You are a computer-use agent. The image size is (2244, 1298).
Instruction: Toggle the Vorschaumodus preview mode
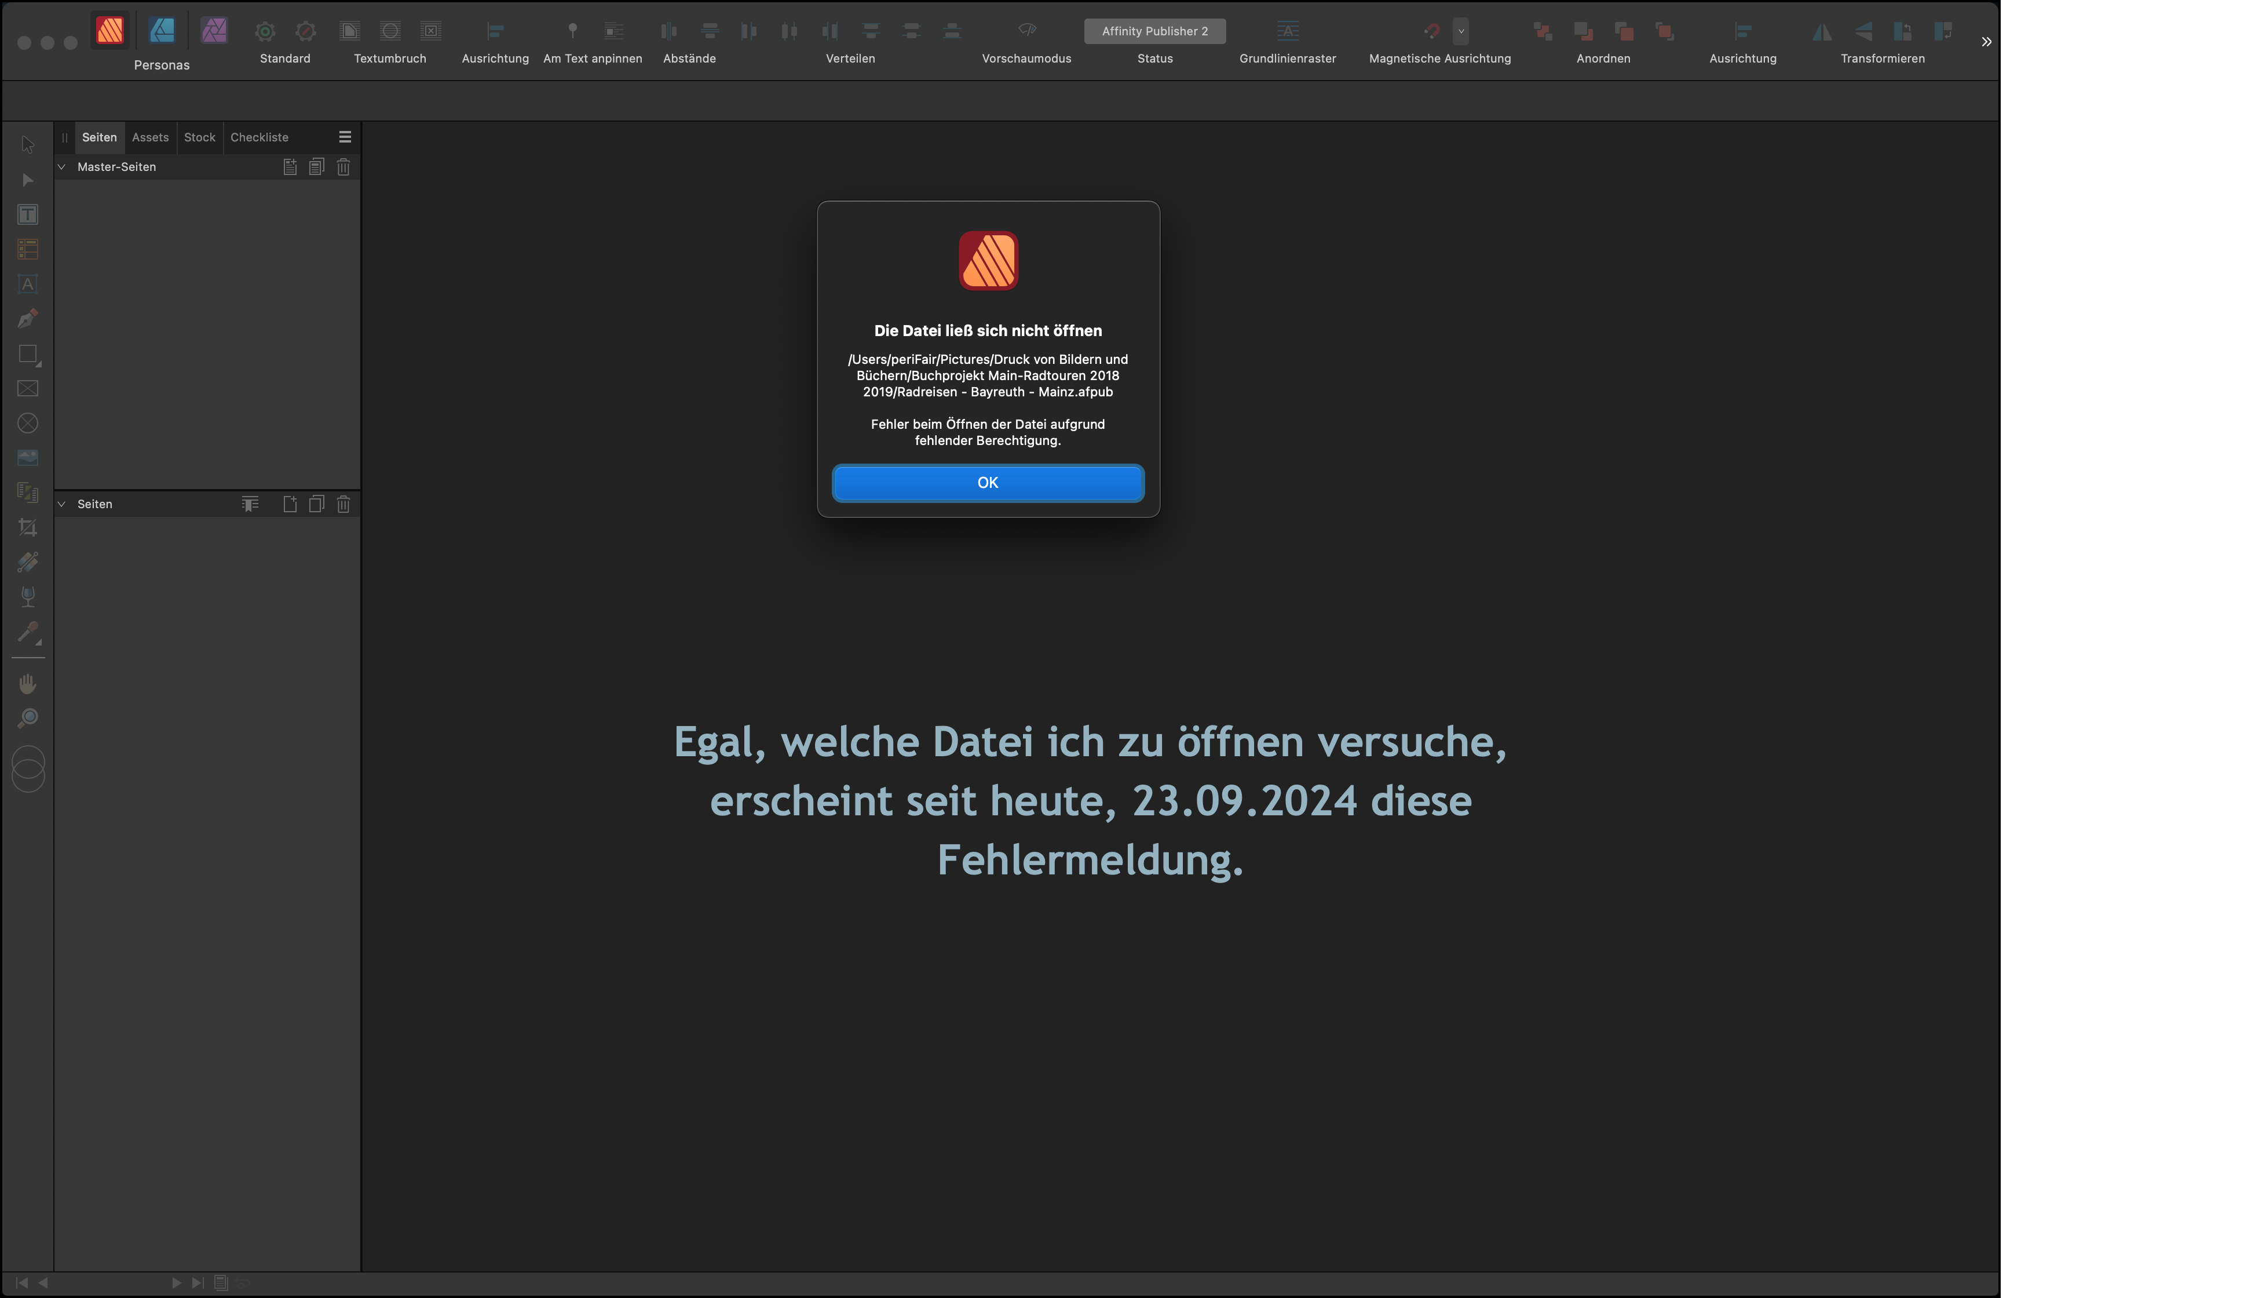point(1027,31)
